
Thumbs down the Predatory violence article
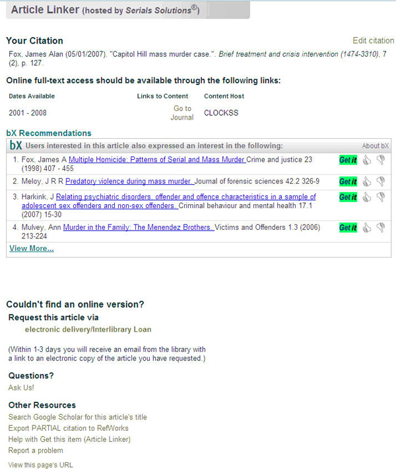(381, 181)
